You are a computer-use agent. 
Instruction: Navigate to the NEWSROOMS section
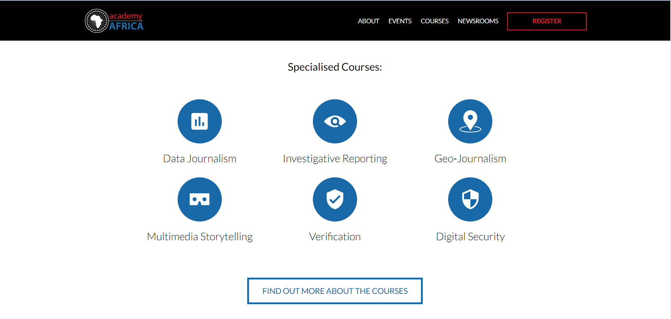point(478,21)
